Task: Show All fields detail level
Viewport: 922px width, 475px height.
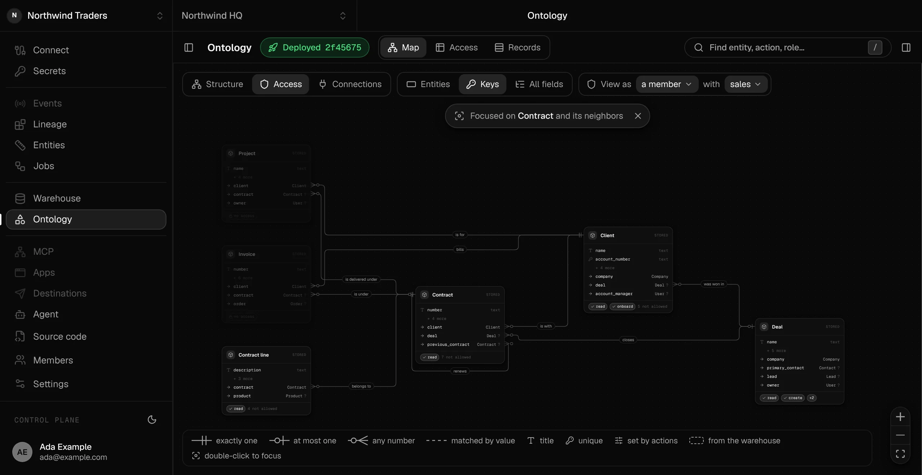Action: click(x=539, y=84)
